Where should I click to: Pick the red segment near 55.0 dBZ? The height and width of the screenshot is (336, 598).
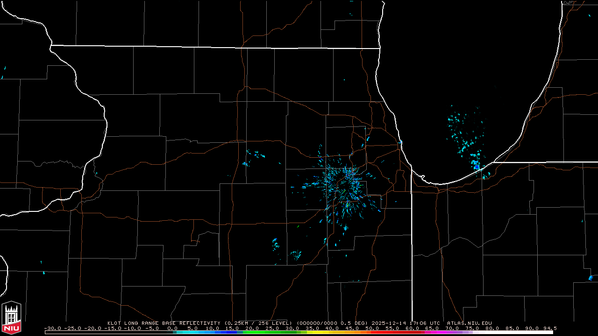[392, 332]
